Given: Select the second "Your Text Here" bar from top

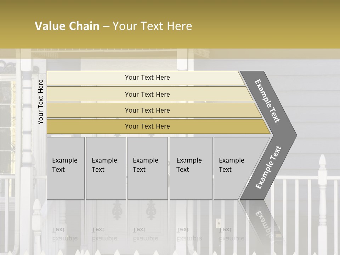Looking at the screenshot, I should 147,94.
